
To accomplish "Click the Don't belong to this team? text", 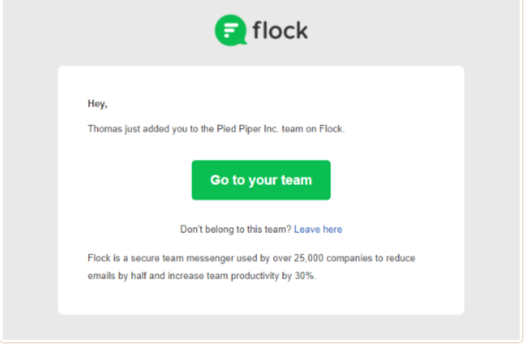I will [235, 230].
